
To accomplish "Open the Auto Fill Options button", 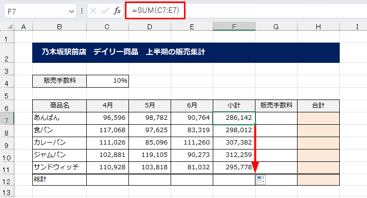I will tap(261, 180).
